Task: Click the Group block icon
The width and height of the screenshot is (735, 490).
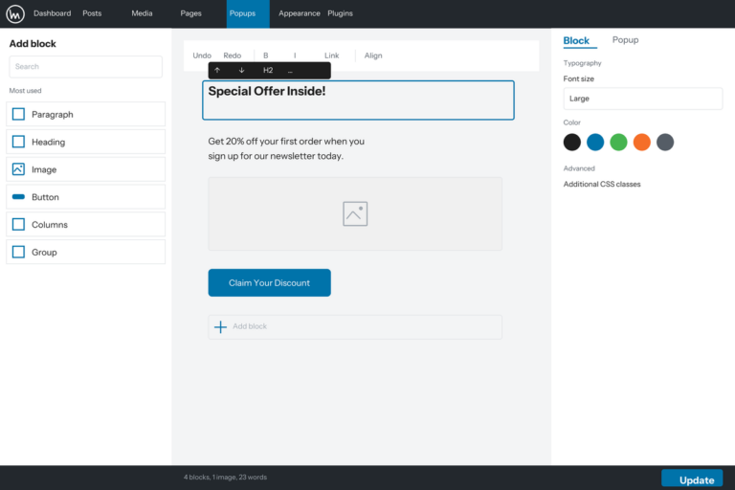Action: tap(18, 252)
